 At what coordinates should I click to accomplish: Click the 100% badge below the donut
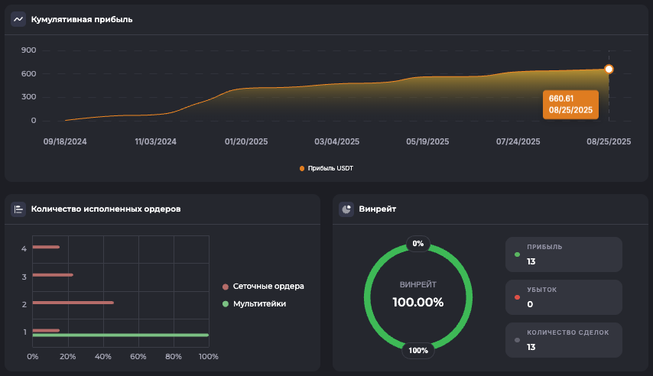pyautogui.click(x=417, y=351)
